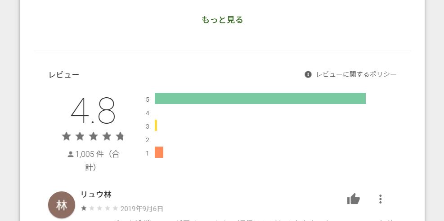Click the person icon next to 1,005 件
This screenshot has height=221, width=444.
[71, 154]
